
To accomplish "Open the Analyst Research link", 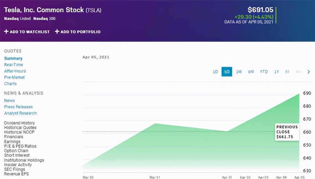I will [20, 113].
